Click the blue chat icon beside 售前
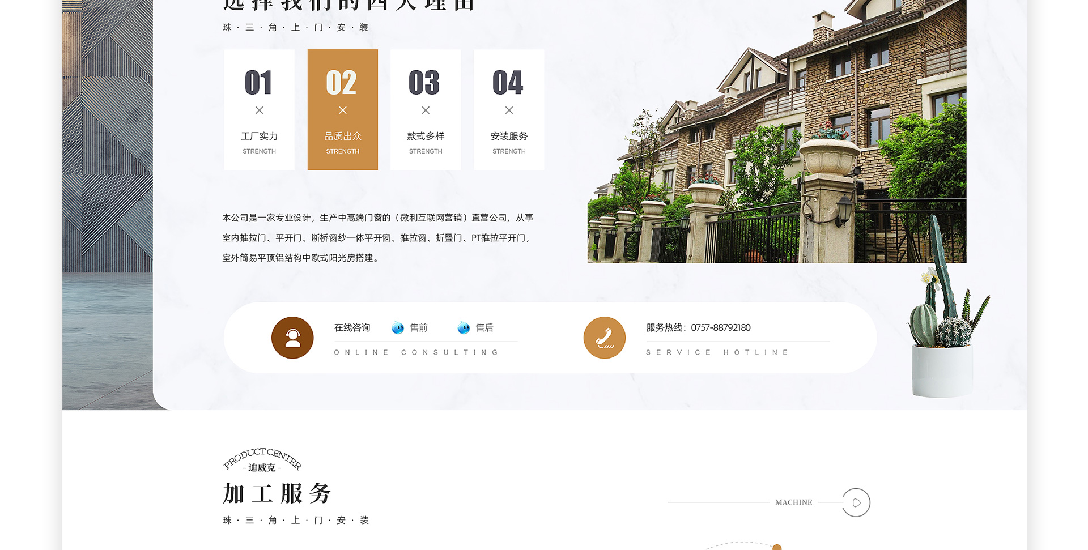 [x=398, y=328]
